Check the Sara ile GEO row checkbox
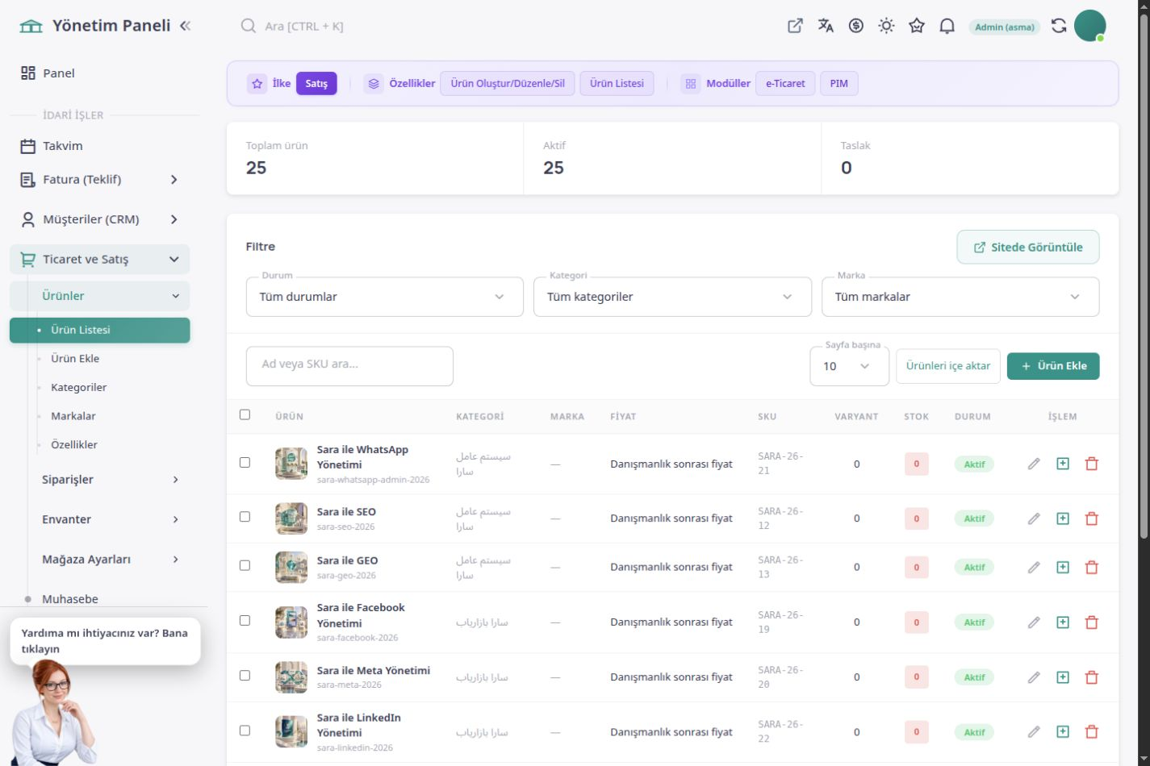1150x766 pixels. coord(245,566)
